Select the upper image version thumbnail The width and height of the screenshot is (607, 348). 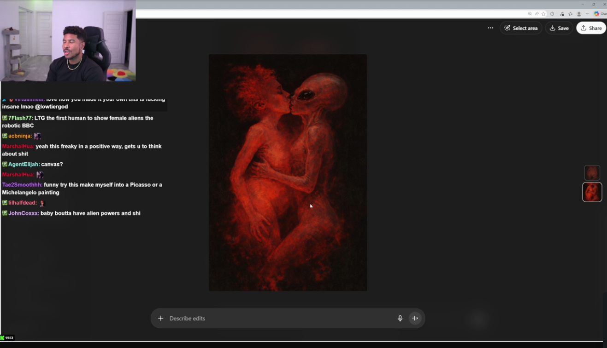(592, 173)
